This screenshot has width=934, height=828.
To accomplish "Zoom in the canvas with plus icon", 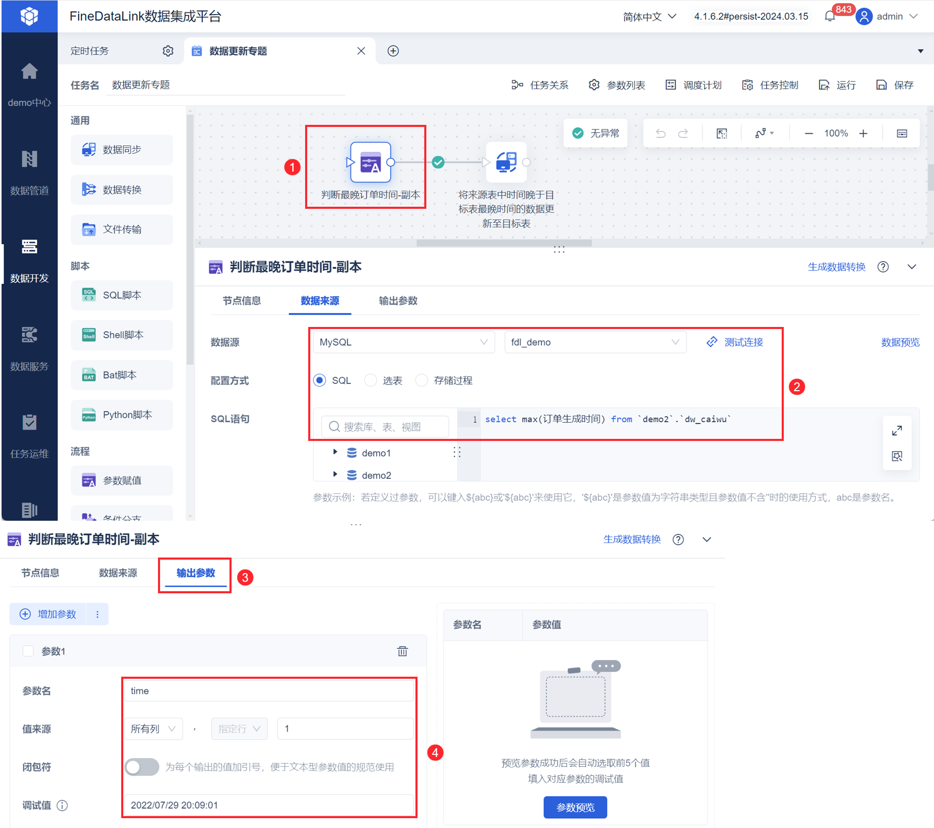I will coord(863,134).
